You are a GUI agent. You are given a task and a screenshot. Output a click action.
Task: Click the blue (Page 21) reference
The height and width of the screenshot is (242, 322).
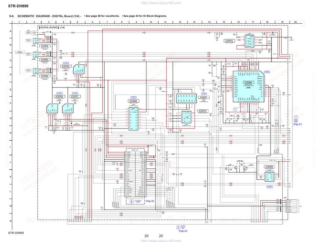297,124
